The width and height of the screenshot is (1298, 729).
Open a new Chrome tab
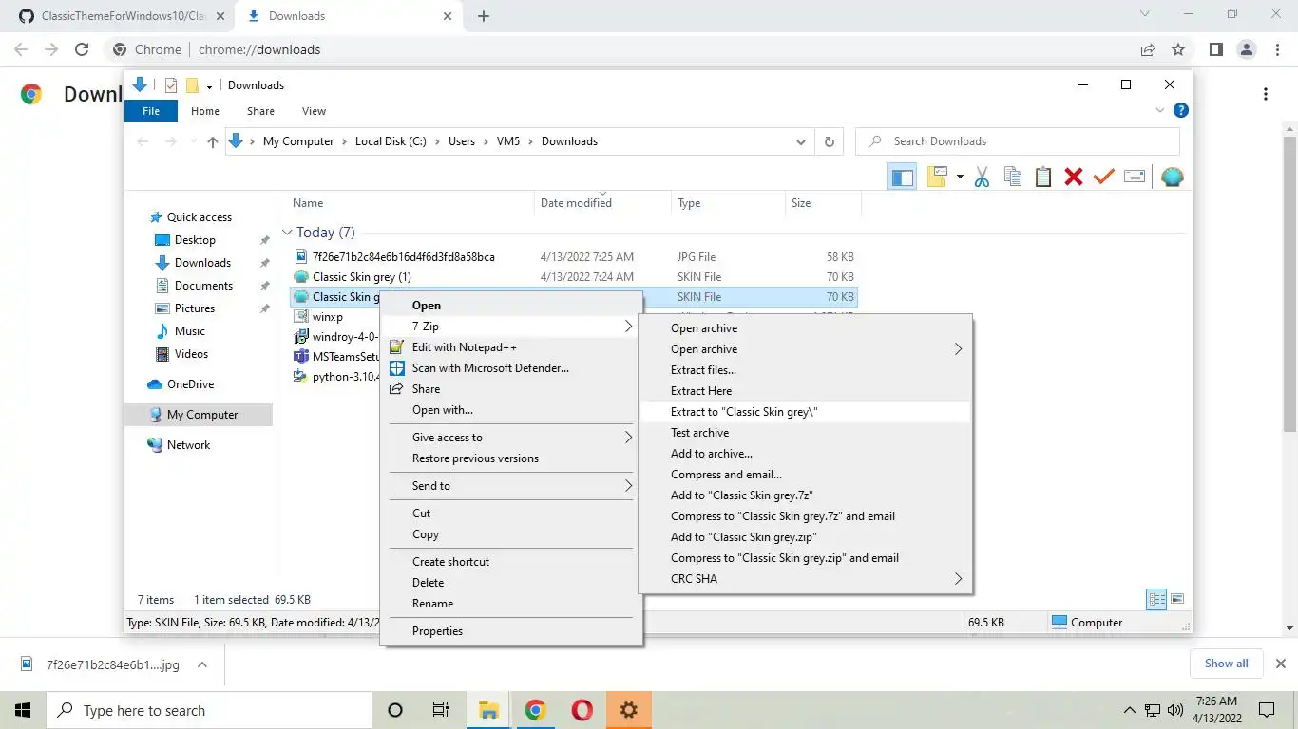pyautogui.click(x=484, y=16)
